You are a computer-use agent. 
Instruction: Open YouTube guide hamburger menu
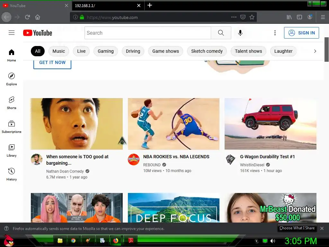click(x=12, y=33)
